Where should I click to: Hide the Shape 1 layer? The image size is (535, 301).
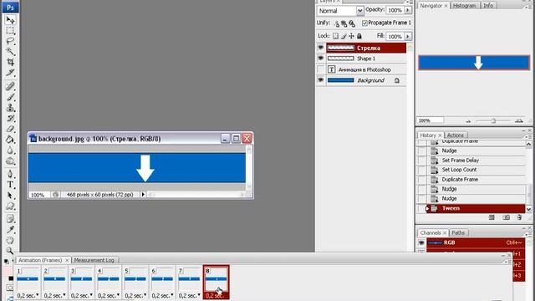(x=321, y=59)
